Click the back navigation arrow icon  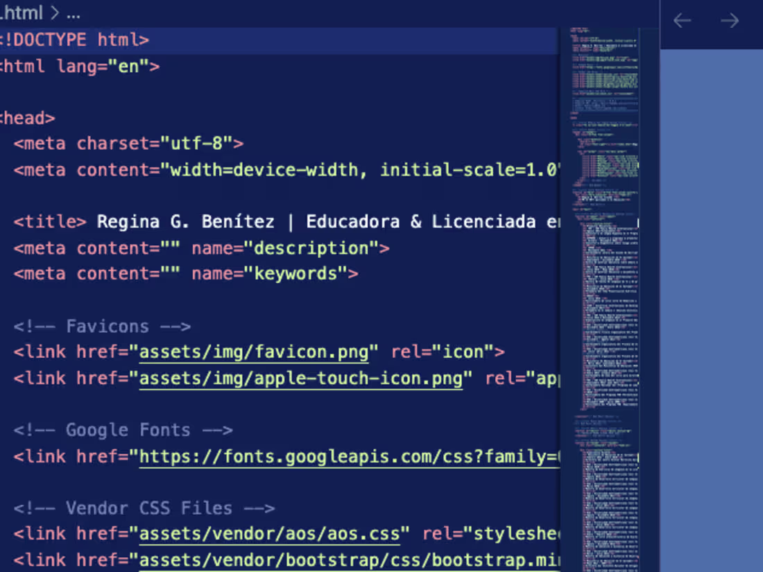click(682, 21)
